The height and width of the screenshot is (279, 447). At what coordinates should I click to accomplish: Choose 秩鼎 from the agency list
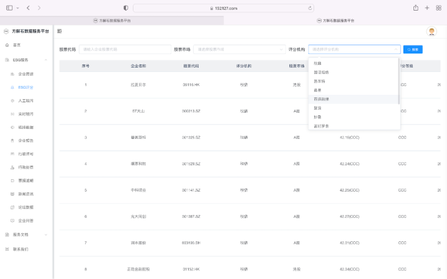[353, 63]
